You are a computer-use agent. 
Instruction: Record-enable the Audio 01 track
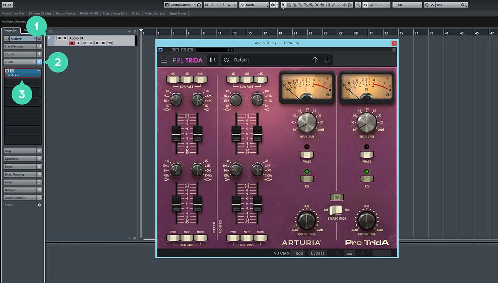72,43
